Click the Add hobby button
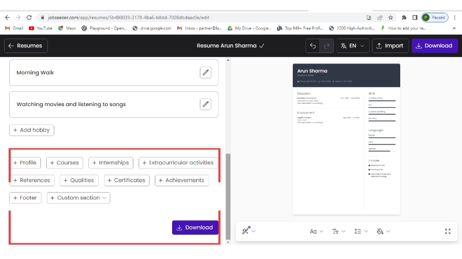 point(32,130)
